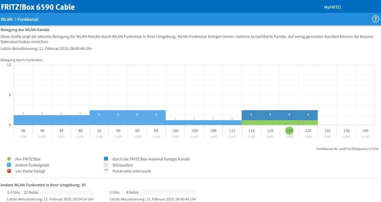The image size is (381, 202).
Task: Click the green strip under channel 116 bar
Action: click(x=251, y=123)
